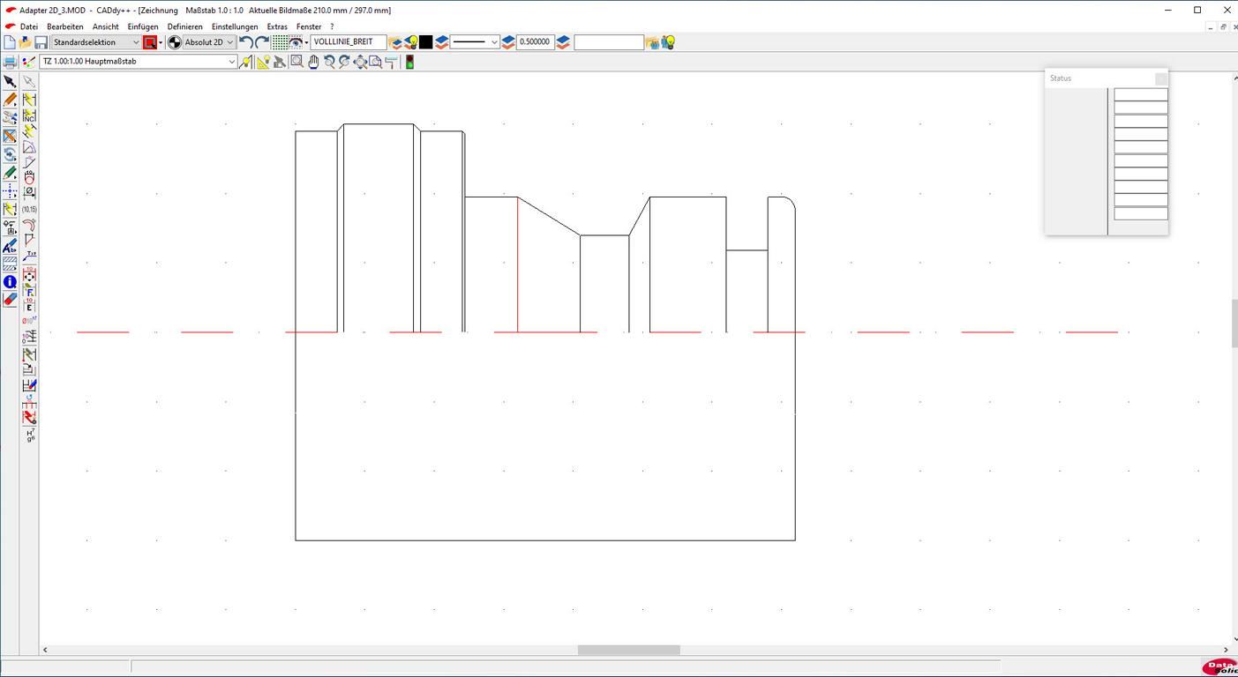Image resolution: width=1238 pixels, height=677 pixels.
Task: Open the Fenster menu
Action: 309,26
